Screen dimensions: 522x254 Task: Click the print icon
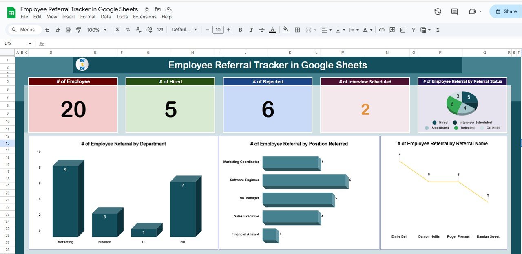68,30
